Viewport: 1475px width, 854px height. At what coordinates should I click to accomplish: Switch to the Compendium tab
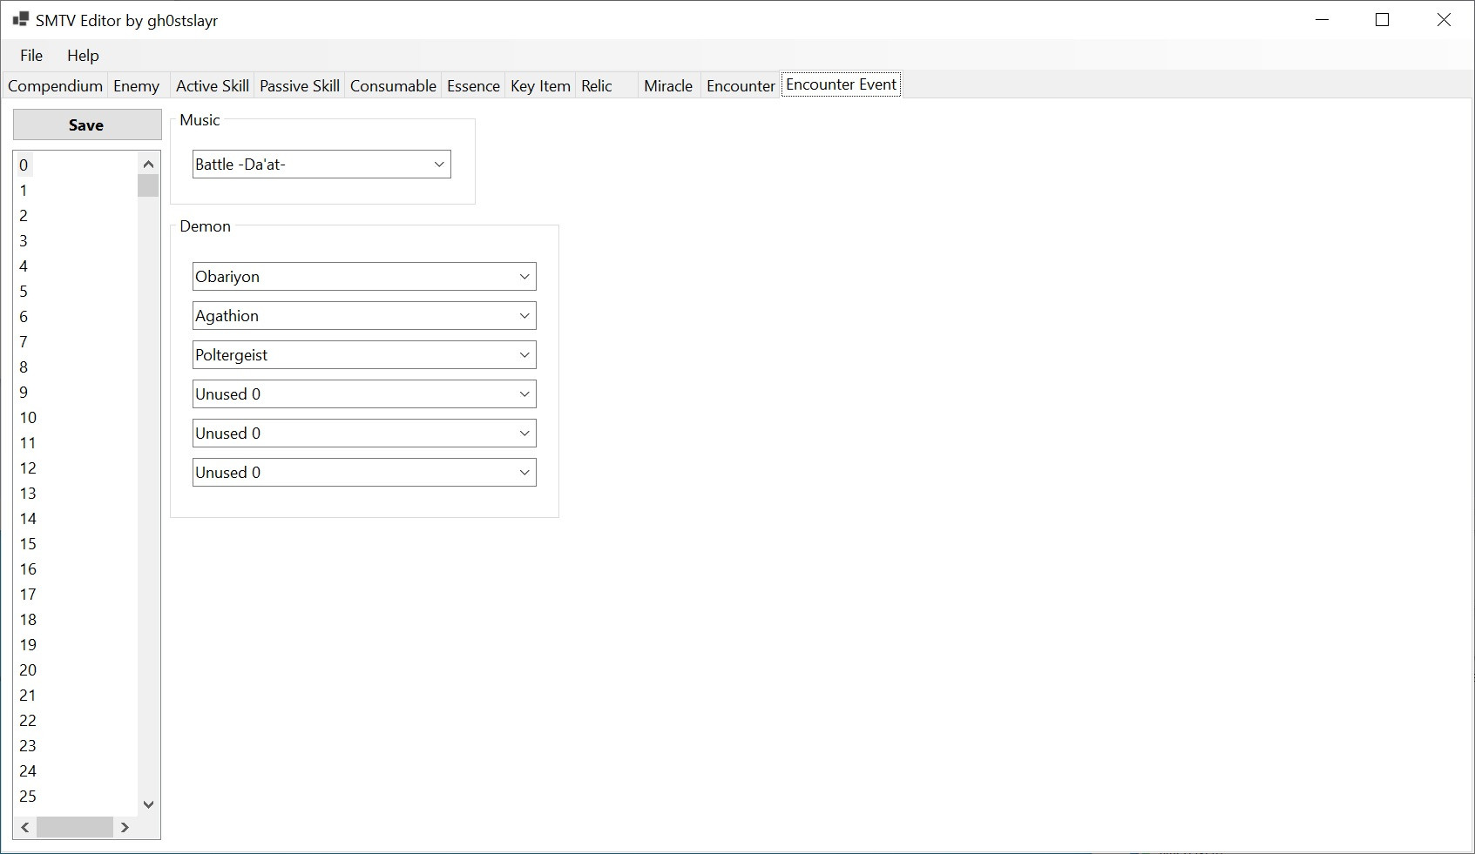click(55, 86)
